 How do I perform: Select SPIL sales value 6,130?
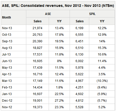point(79,54)
